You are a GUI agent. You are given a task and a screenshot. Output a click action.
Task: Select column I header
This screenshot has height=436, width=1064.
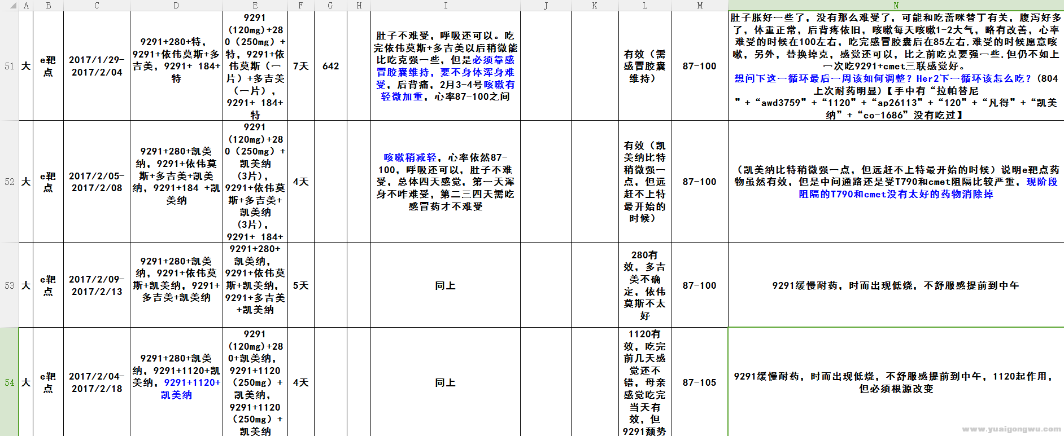pos(446,5)
